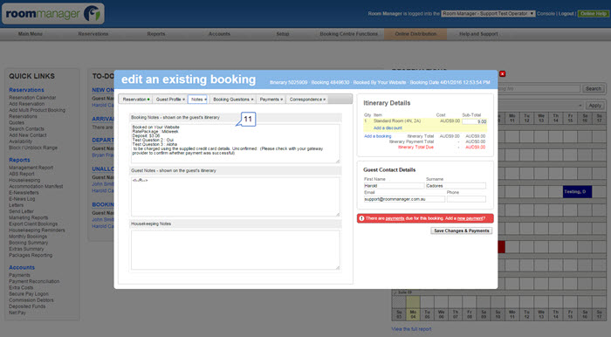The image size is (611, 337).
Task: Click the new payment link in the red banner
Action: (470, 218)
